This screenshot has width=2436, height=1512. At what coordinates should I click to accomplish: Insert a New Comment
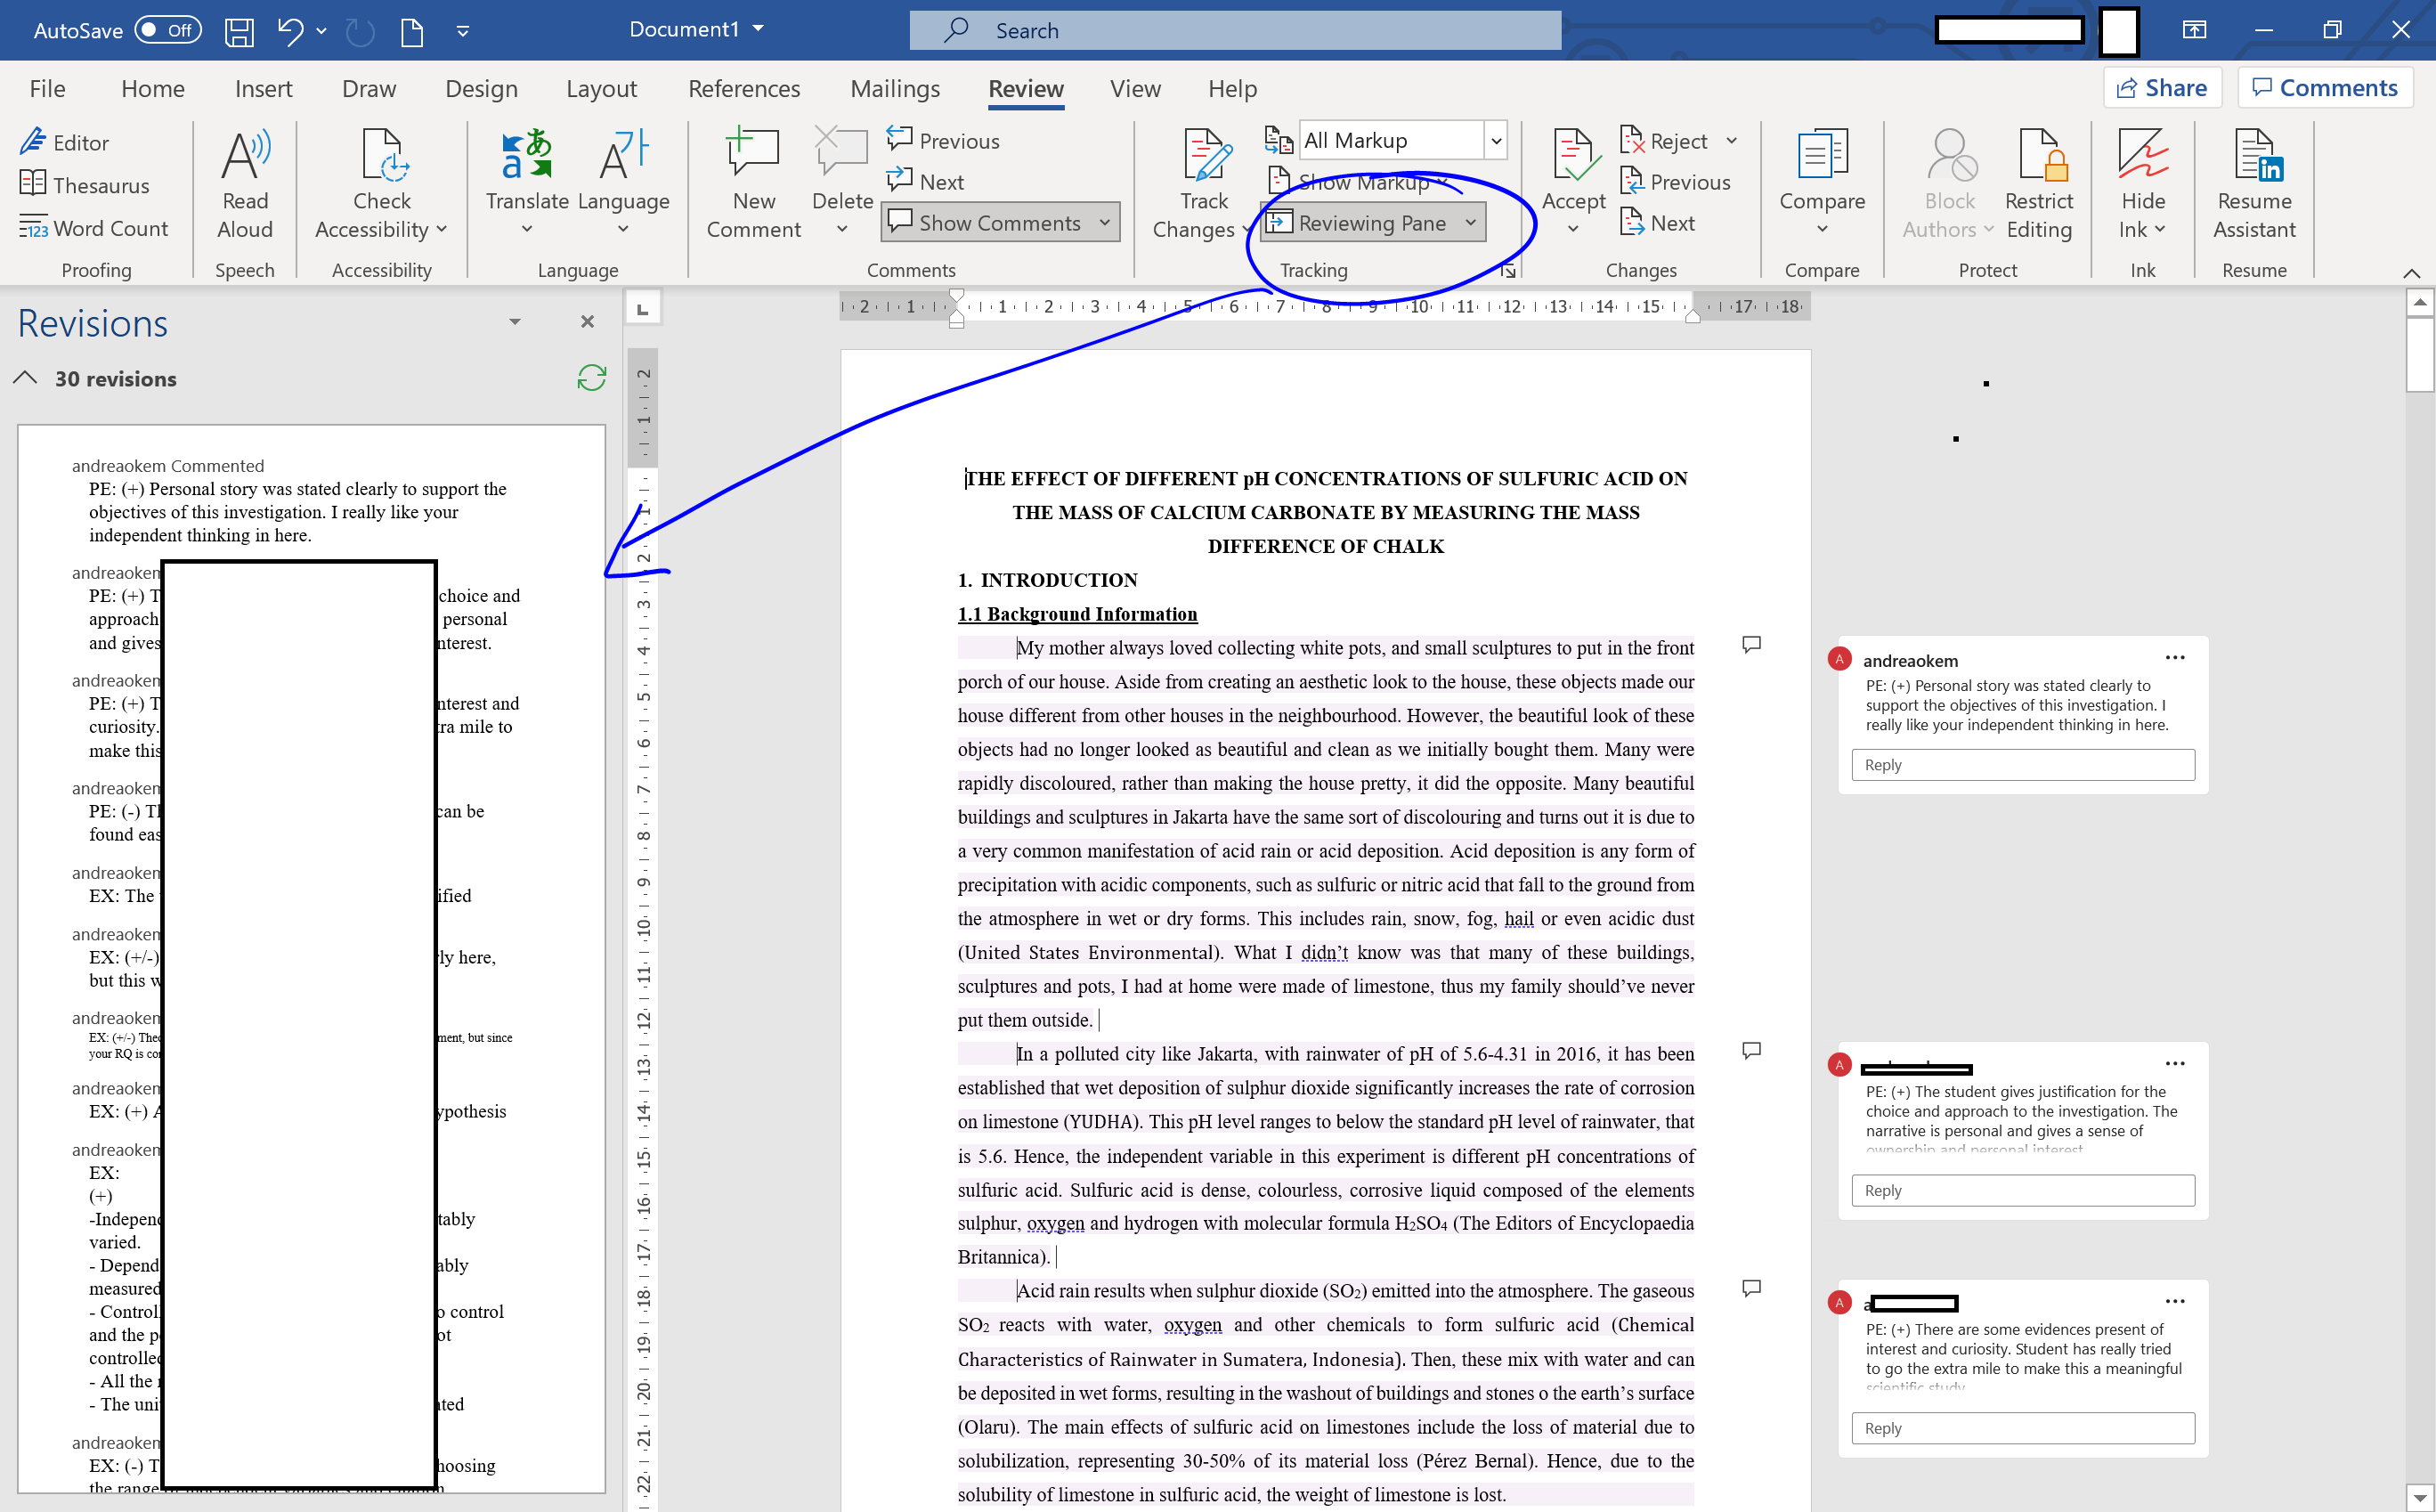point(754,185)
